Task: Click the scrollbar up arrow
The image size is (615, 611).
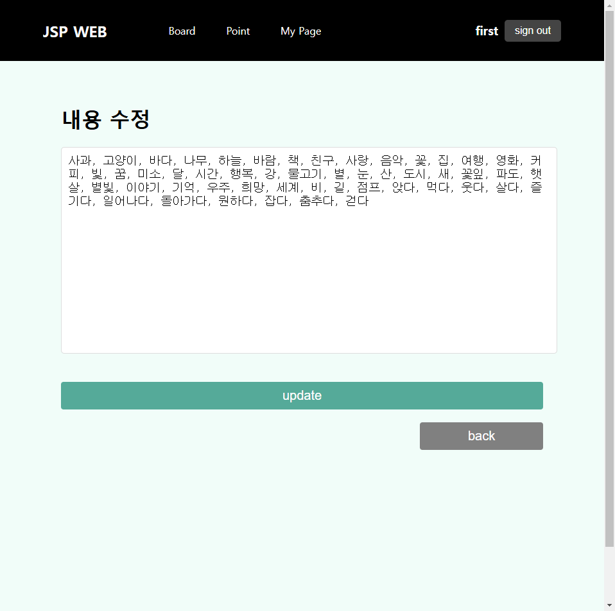Action: [x=609, y=6]
